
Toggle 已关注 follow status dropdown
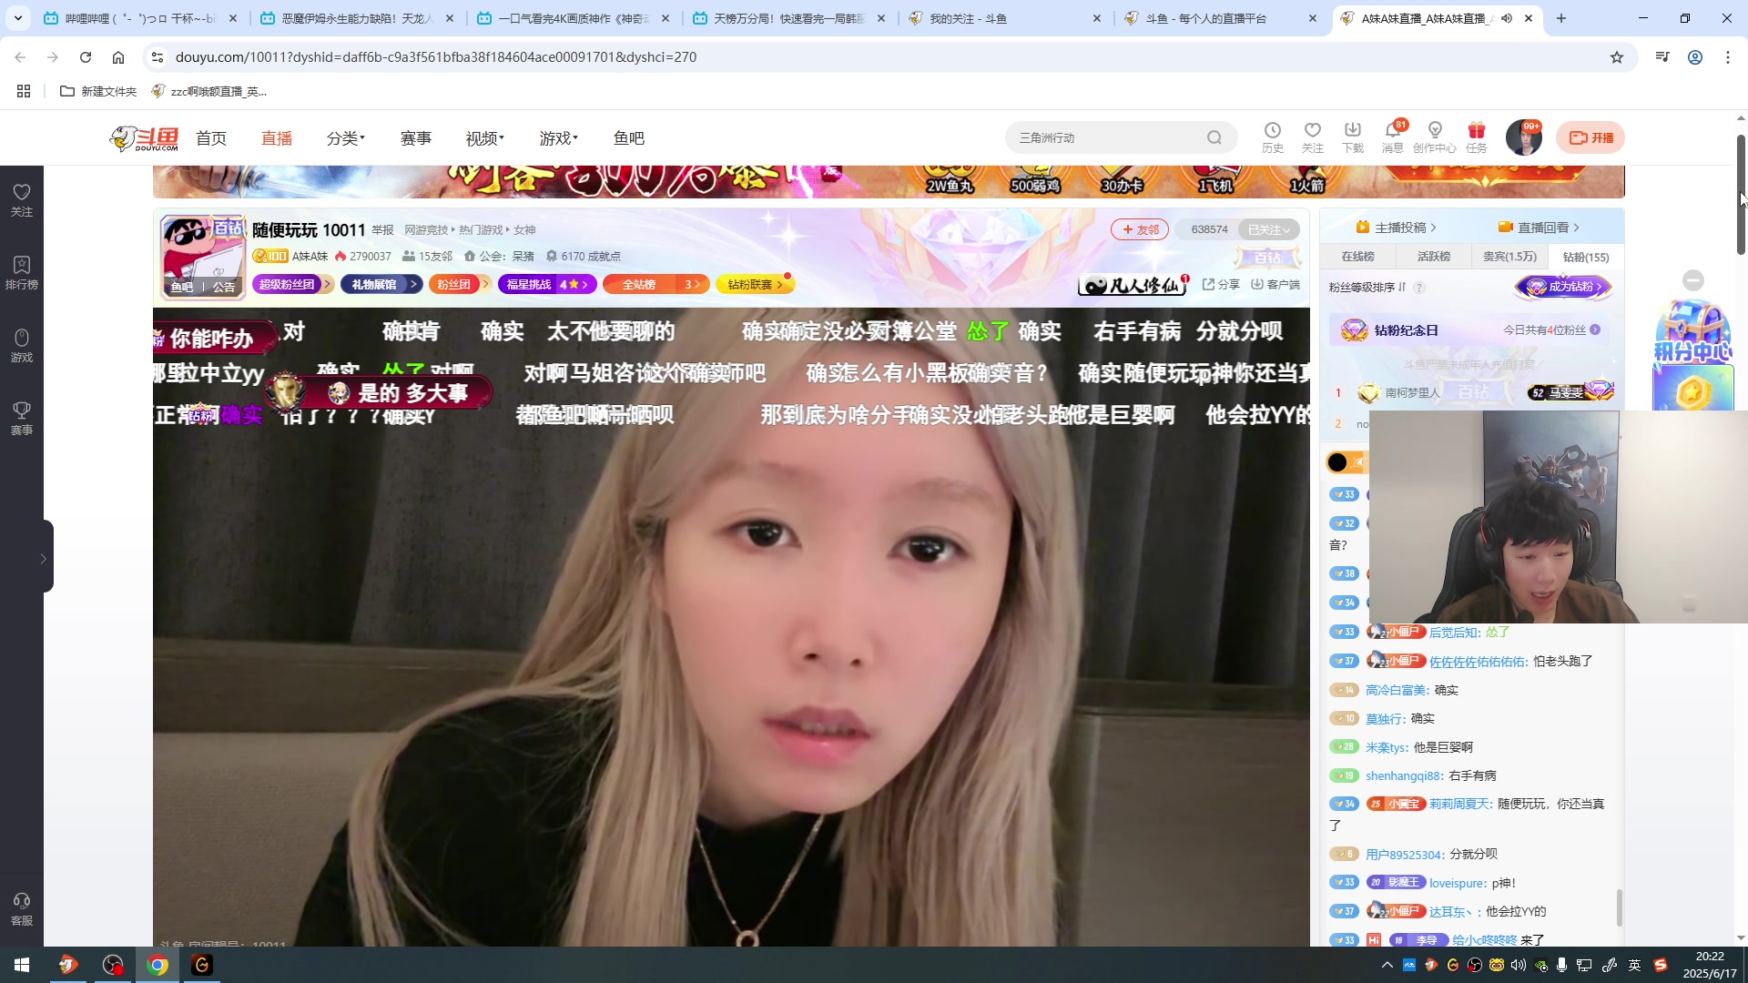[x=1268, y=229]
